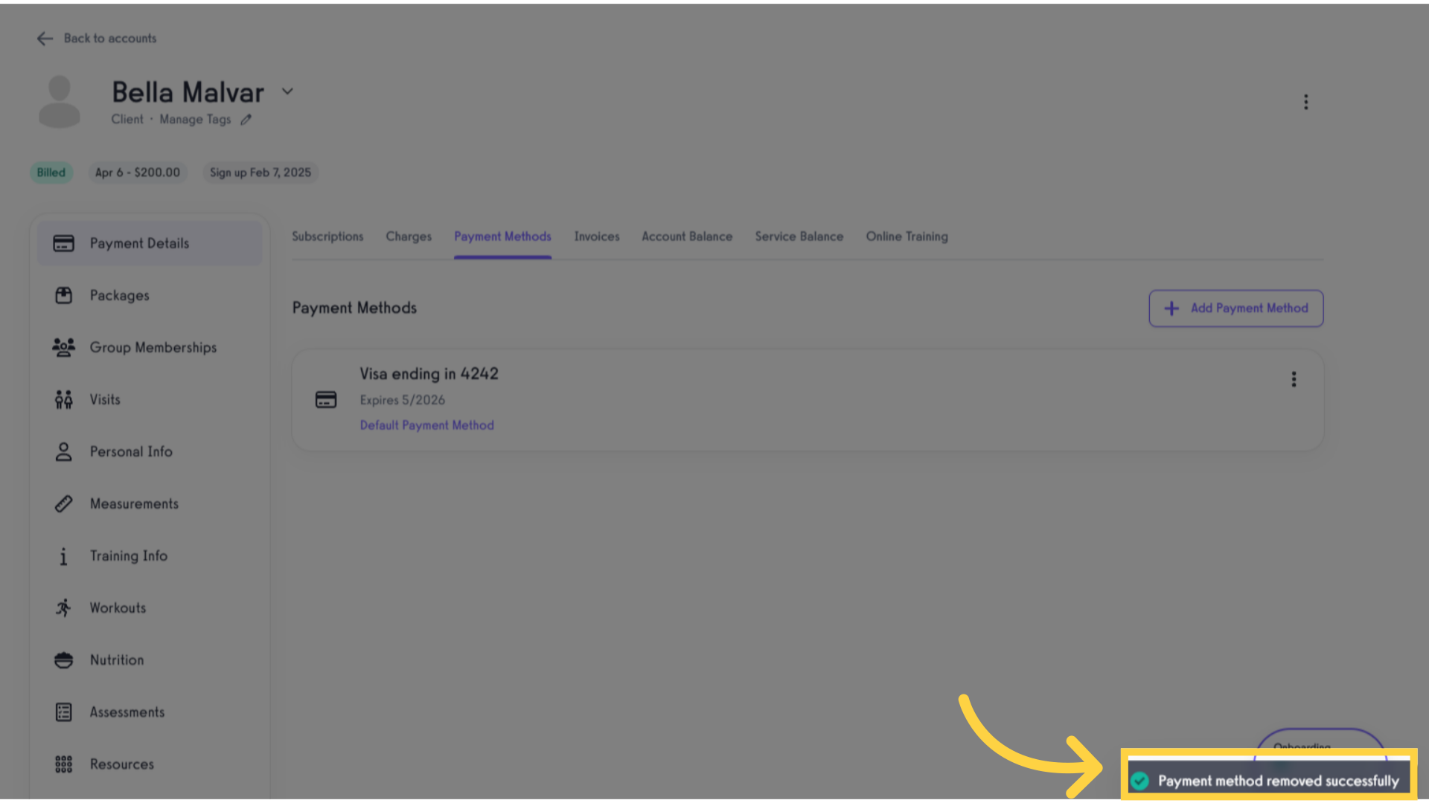Click Expires 5/2026 text
The image size is (1429, 803).
pos(403,400)
